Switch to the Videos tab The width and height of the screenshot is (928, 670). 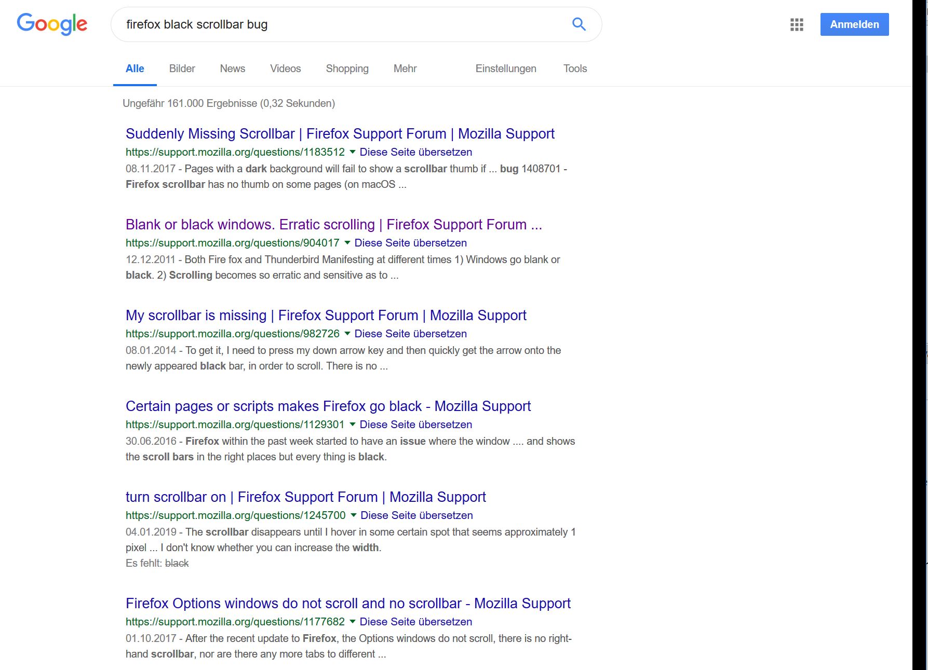click(285, 69)
